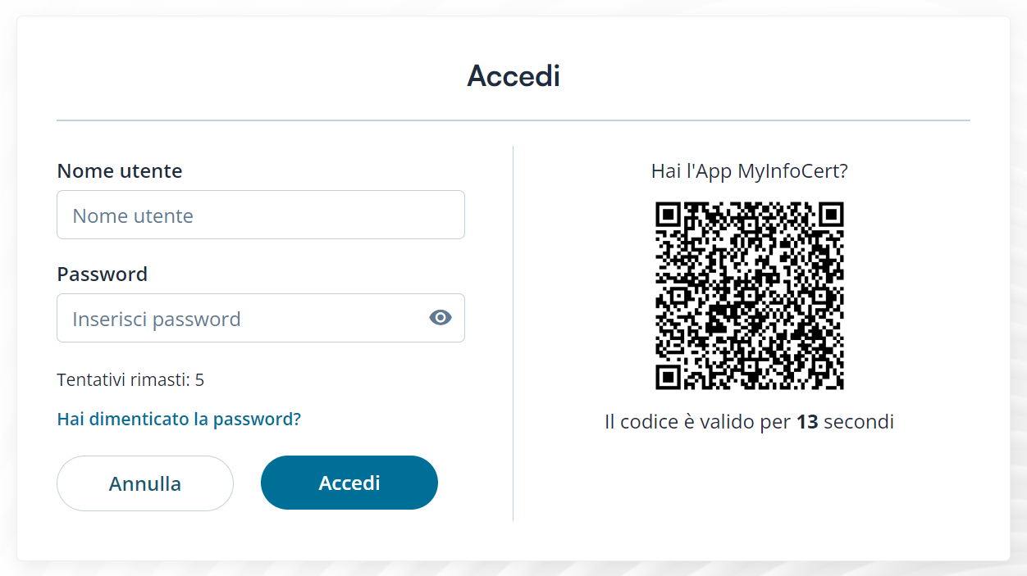Click the QR code's bottom-left finder square
Screen dimensions: 1027x576
pyautogui.click(x=669, y=377)
